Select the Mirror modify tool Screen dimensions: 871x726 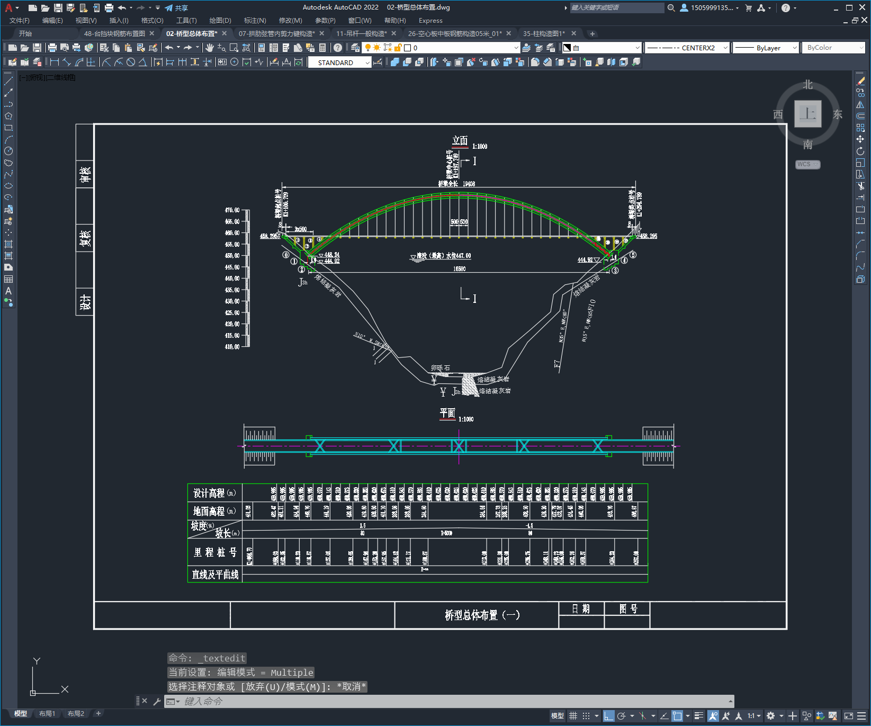[x=860, y=104]
